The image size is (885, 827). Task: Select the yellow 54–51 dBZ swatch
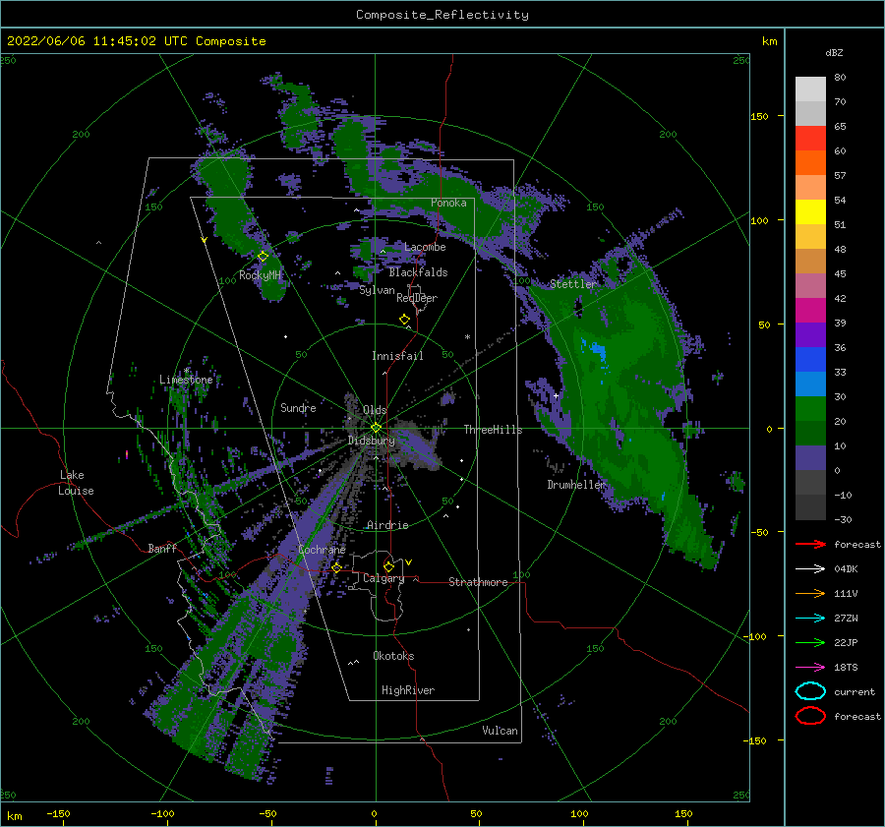(810, 212)
